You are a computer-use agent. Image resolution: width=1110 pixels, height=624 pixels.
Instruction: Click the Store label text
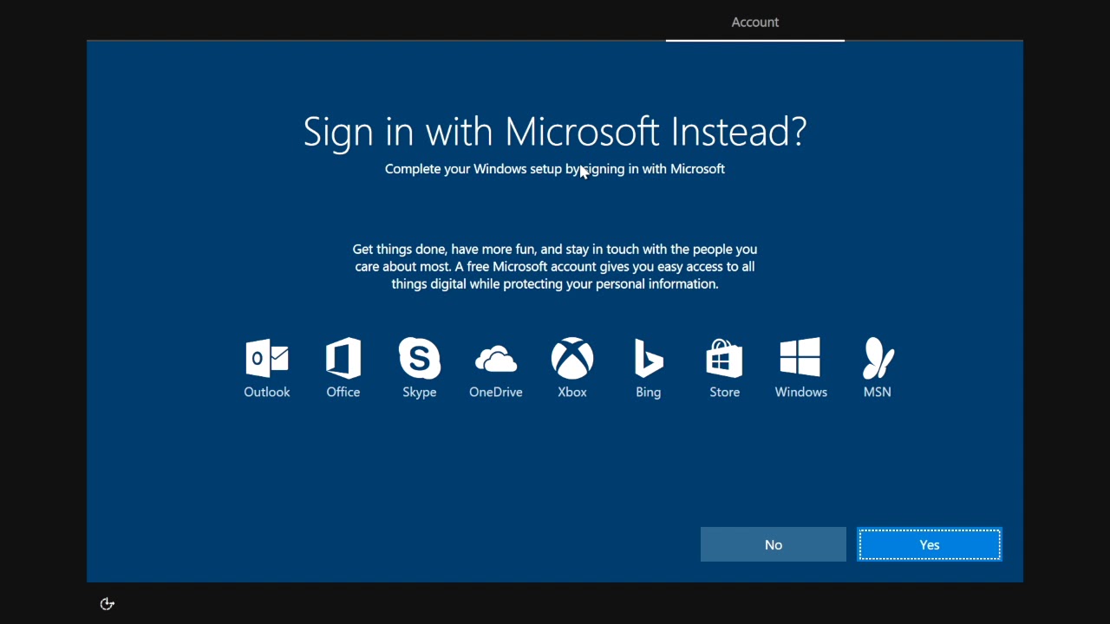click(x=725, y=392)
